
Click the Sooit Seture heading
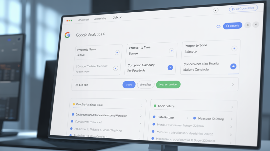(166, 106)
